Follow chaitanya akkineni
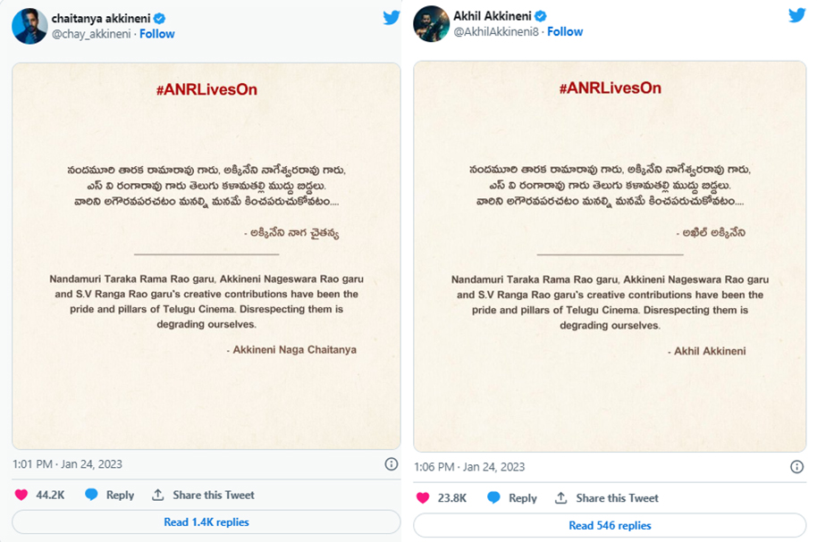 click(156, 34)
